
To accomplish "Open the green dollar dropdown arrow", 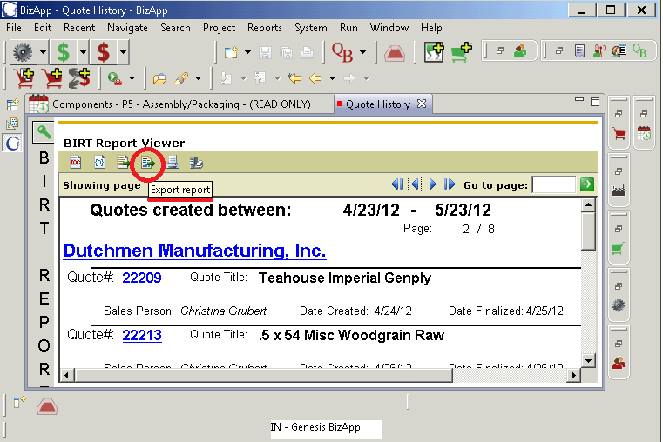I will 83,52.
